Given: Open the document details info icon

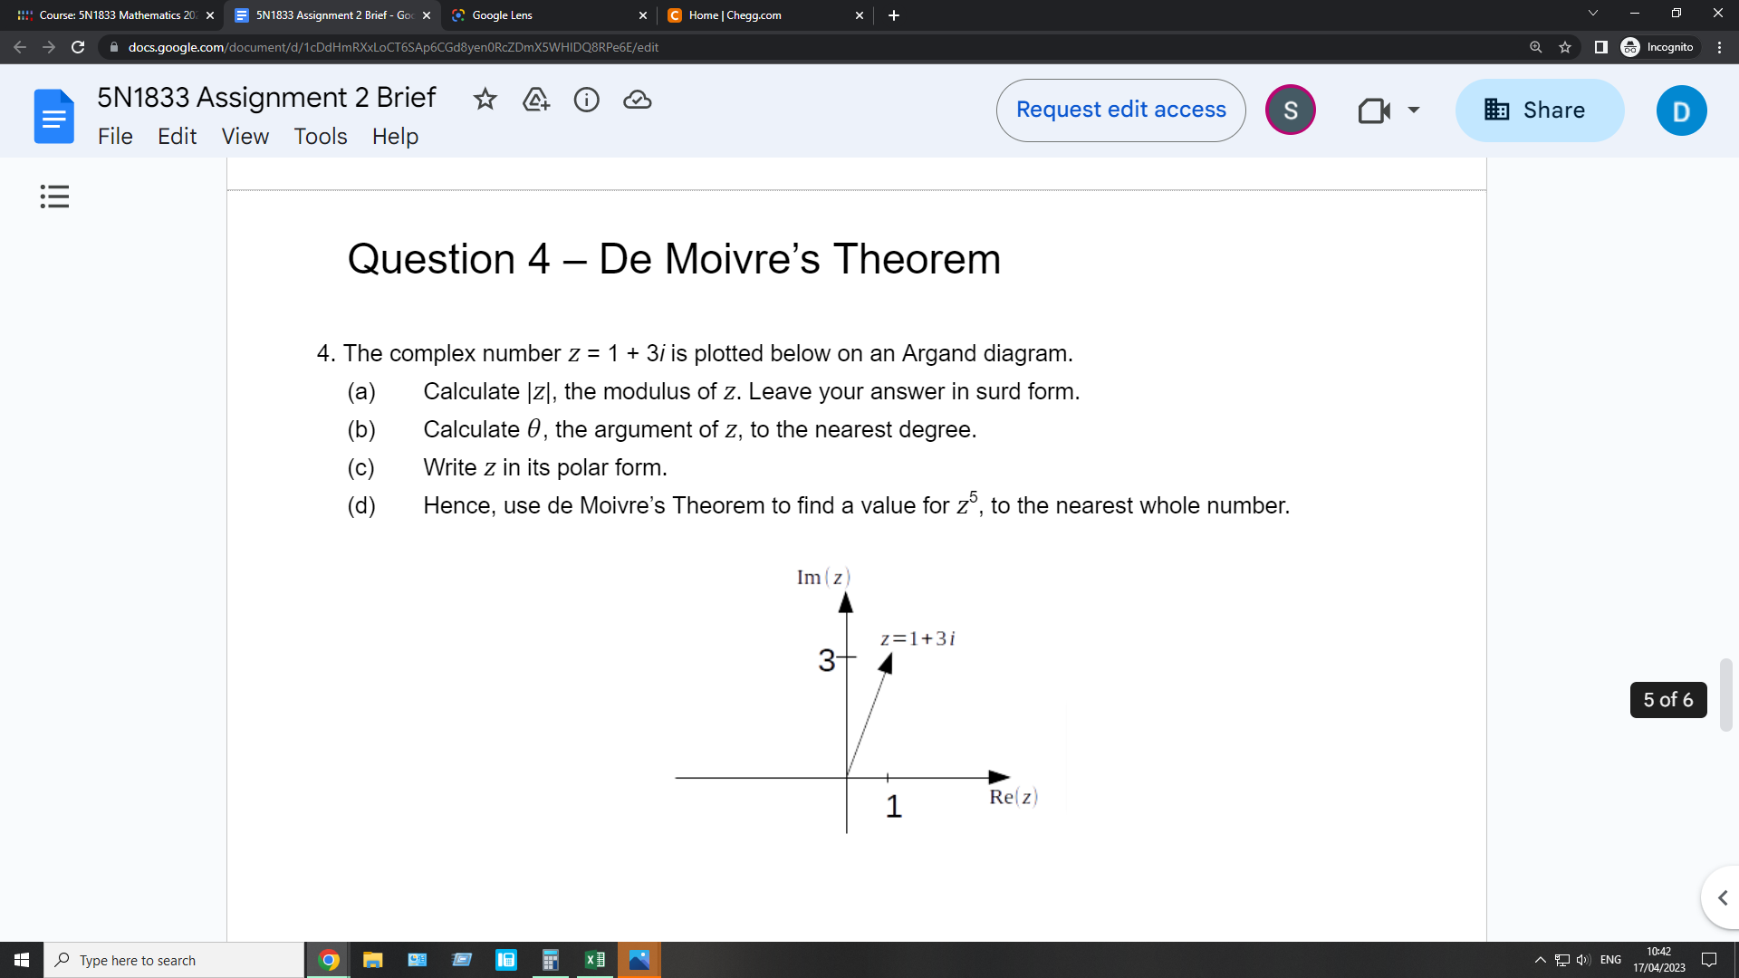Looking at the screenshot, I should (x=587, y=100).
